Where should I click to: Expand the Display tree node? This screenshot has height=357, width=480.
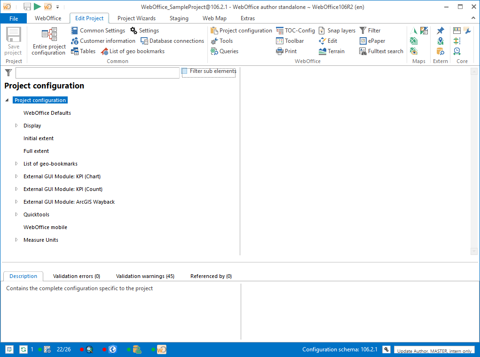tap(16, 126)
